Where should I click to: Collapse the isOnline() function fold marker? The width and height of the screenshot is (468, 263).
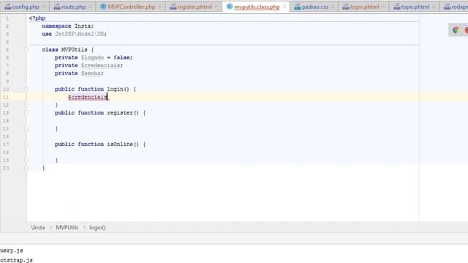[26, 145]
